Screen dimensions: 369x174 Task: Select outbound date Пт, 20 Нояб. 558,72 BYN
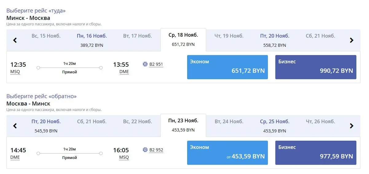pyautogui.click(x=275, y=40)
